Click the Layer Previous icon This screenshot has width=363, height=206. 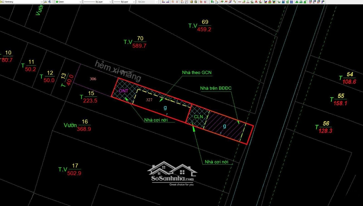[x=50, y=2]
